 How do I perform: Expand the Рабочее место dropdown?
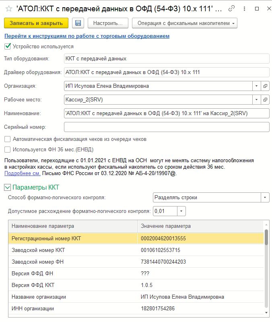point(257,99)
